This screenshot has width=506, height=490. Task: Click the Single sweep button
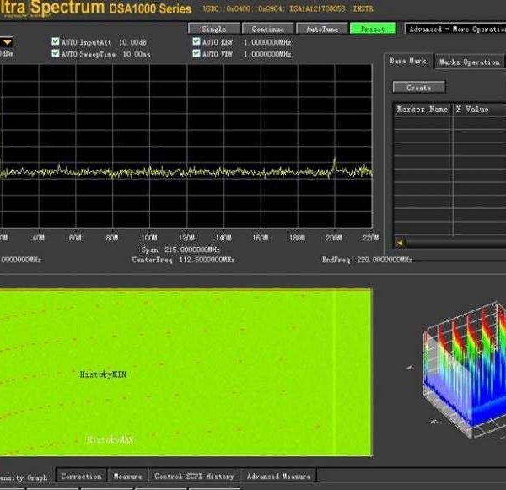pyautogui.click(x=214, y=29)
